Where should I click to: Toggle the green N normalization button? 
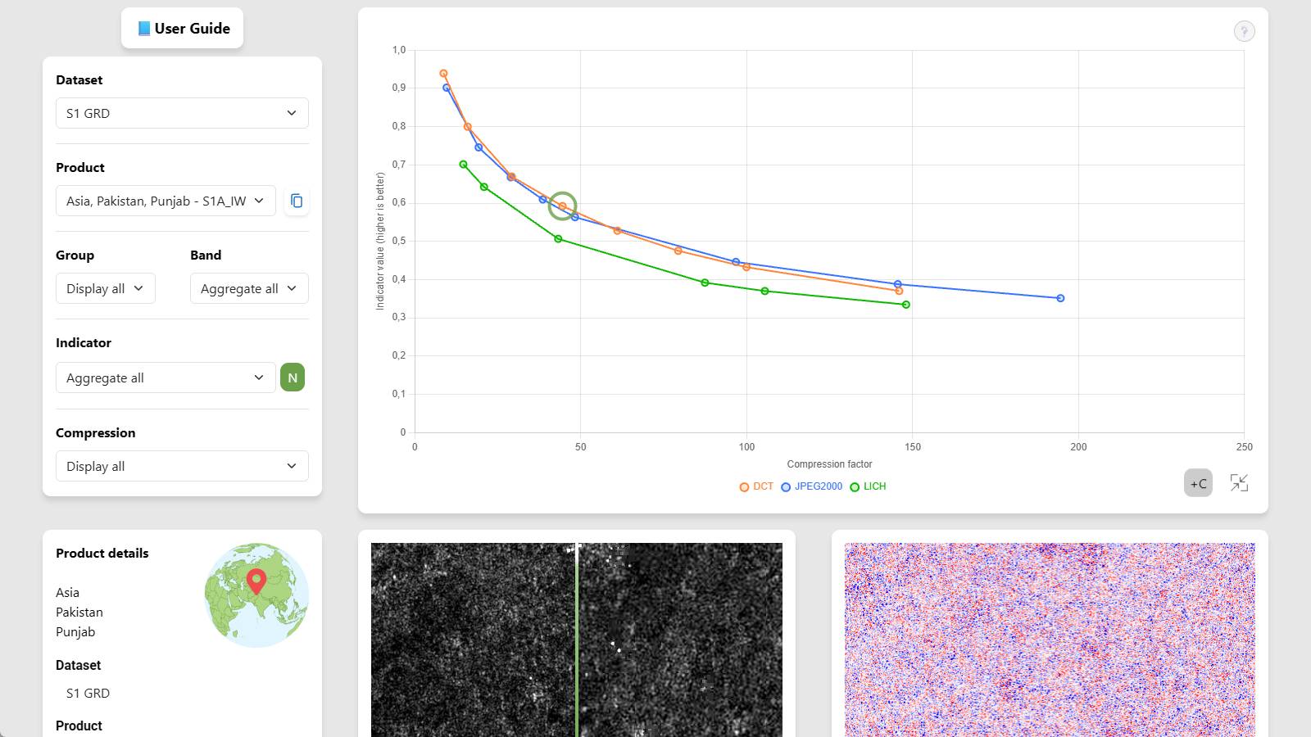pyautogui.click(x=293, y=378)
